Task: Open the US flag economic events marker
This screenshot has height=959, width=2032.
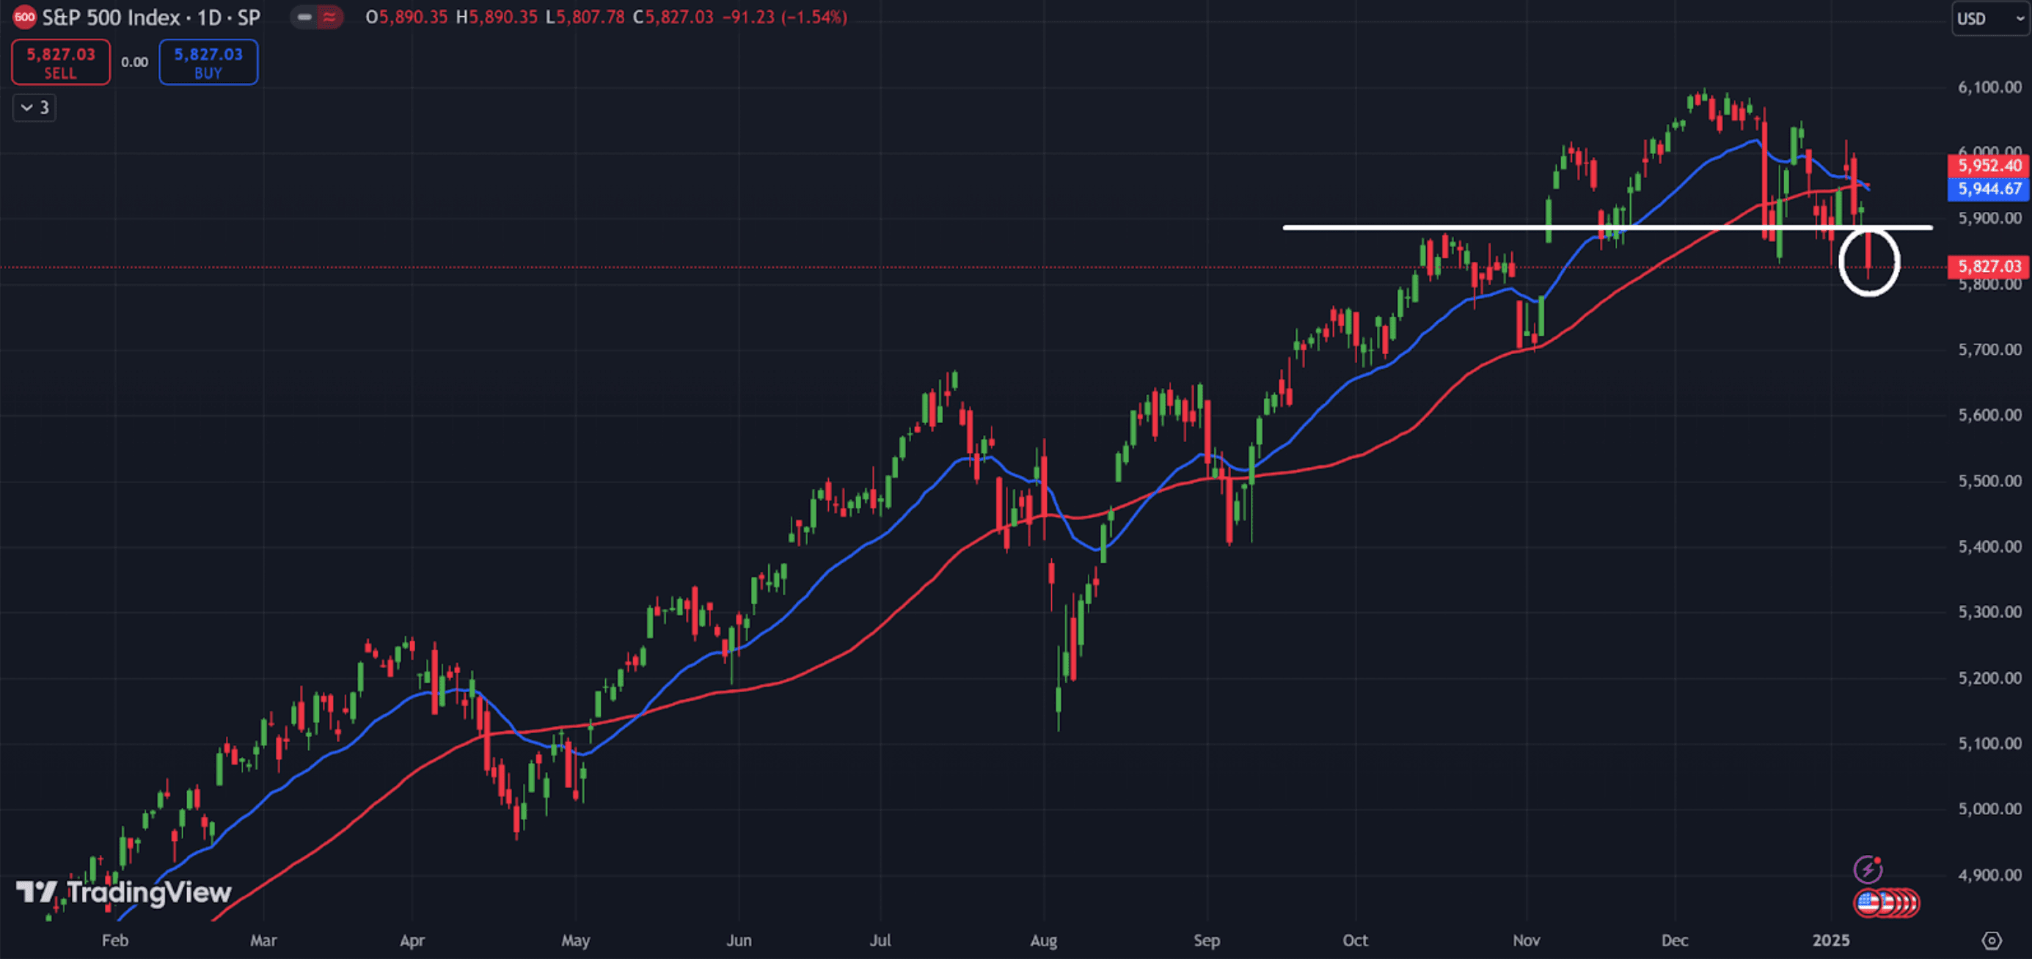Action: [1868, 903]
